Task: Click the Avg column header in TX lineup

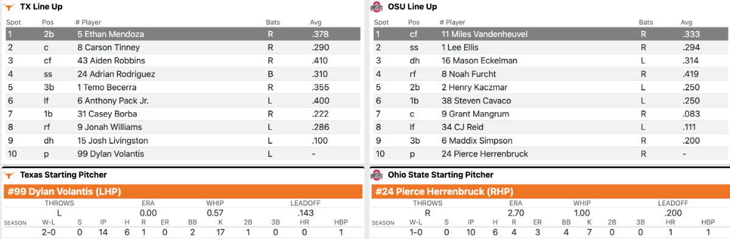Action: [x=316, y=22]
